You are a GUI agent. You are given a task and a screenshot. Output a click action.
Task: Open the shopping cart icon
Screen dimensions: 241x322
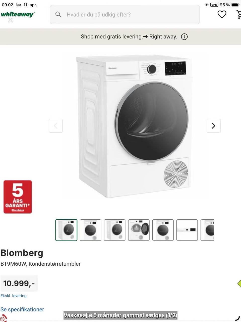[239, 14]
